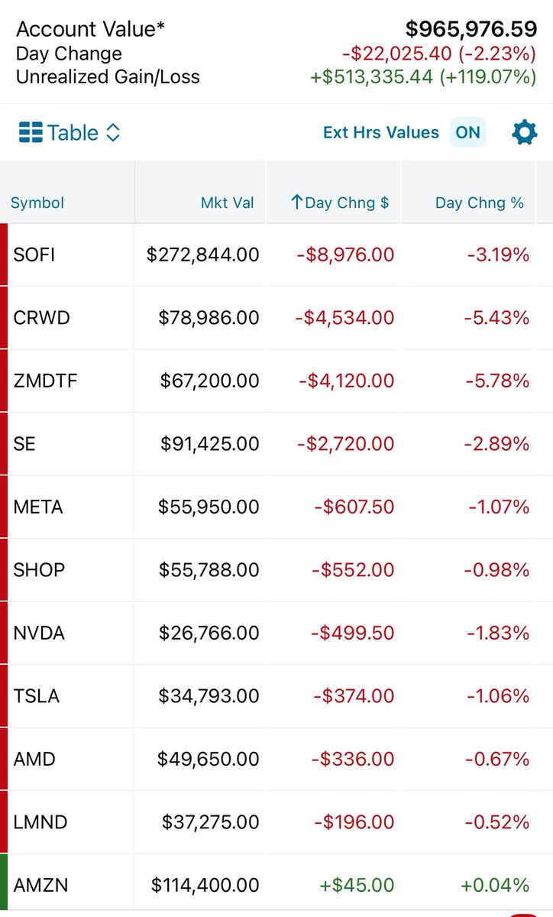Image resolution: width=553 pixels, height=917 pixels.
Task: Sort by Day Chng % column header
Action: [480, 203]
